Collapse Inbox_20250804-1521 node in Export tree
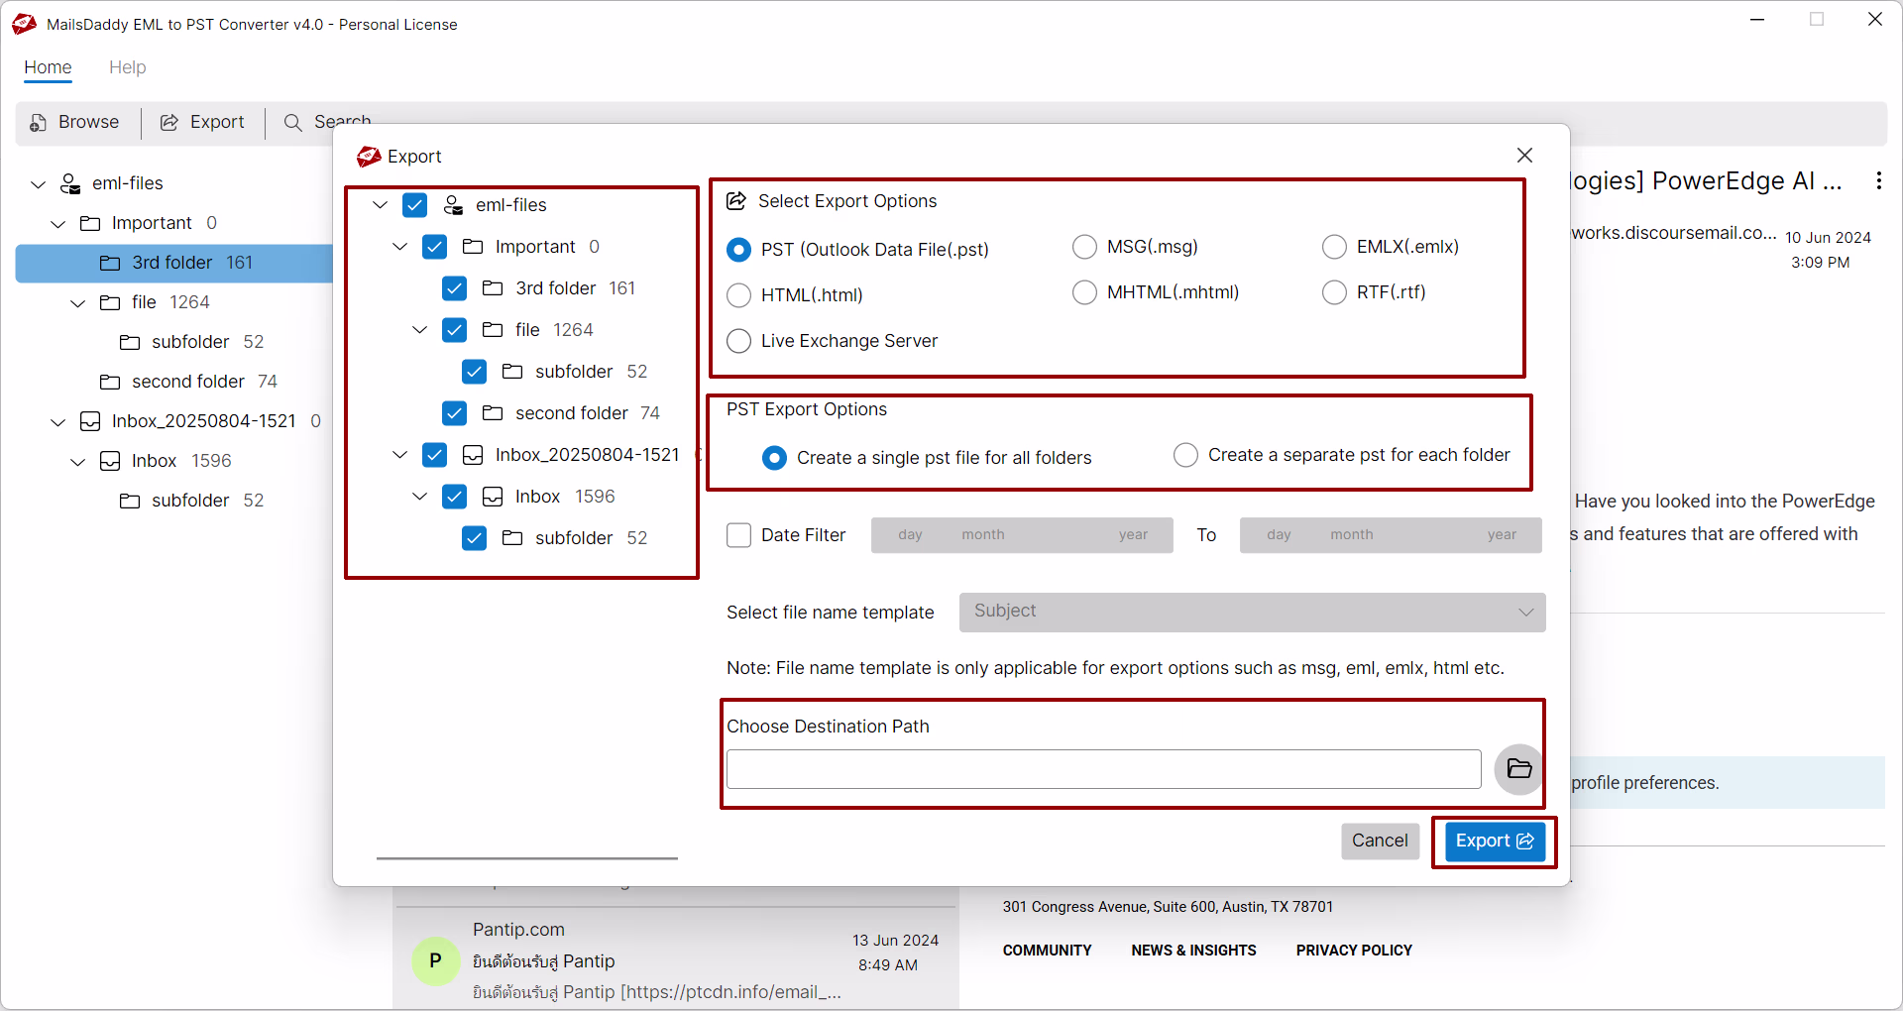This screenshot has height=1011, width=1903. (x=399, y=455)
